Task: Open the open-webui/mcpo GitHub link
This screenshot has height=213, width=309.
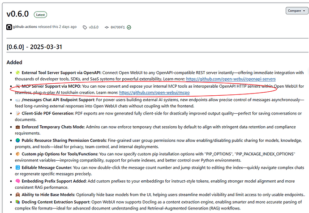Action: coord(154,93)
